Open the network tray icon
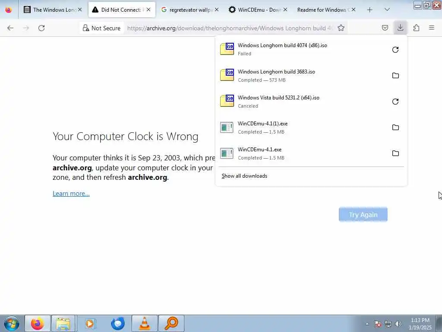 point(388,324)
